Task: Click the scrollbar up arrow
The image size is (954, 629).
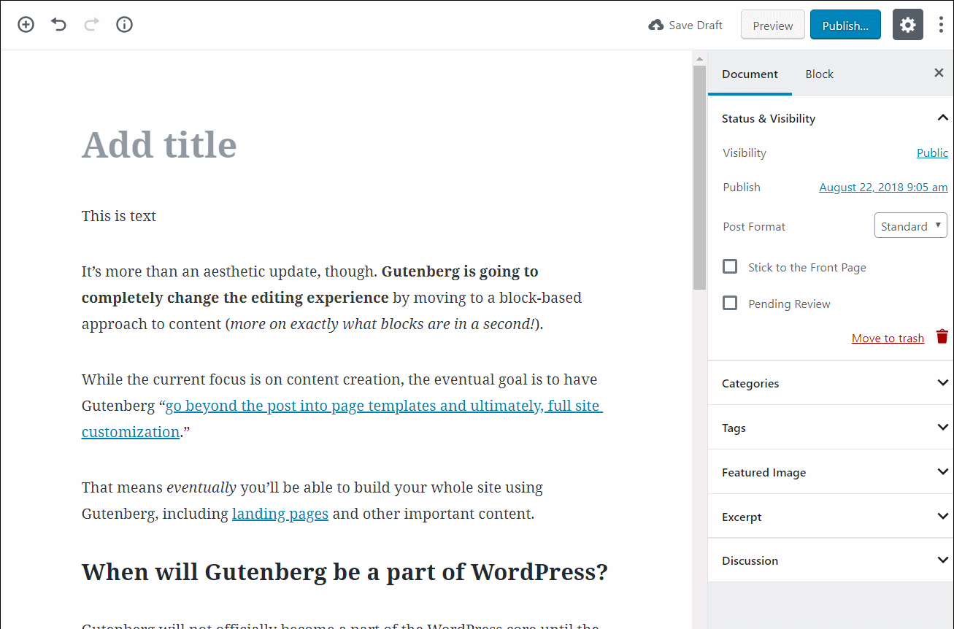Action: coord(699,59)
